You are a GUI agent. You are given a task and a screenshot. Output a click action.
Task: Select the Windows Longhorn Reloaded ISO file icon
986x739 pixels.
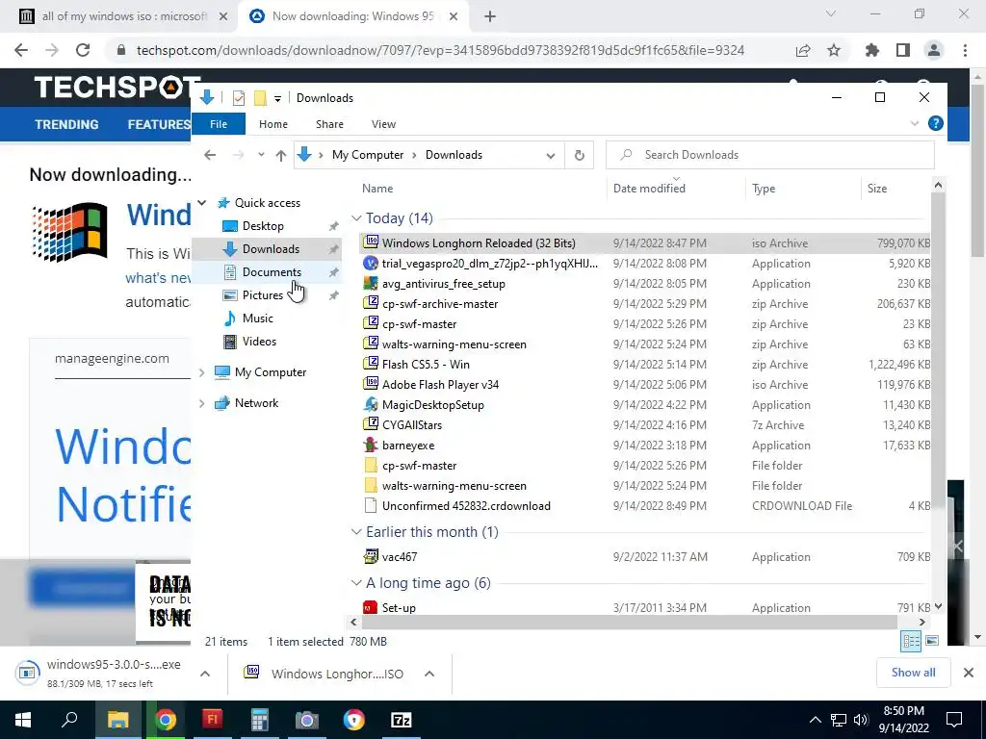pos(371,242)
